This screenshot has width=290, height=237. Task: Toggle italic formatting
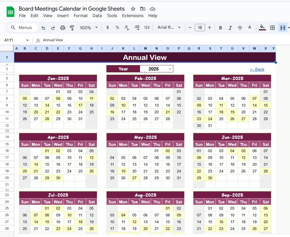(230, 28)
